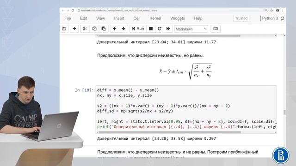Cut selected cells with scissors icon
Viewport: 296px width, 166px height.
[x=85, y=29]
